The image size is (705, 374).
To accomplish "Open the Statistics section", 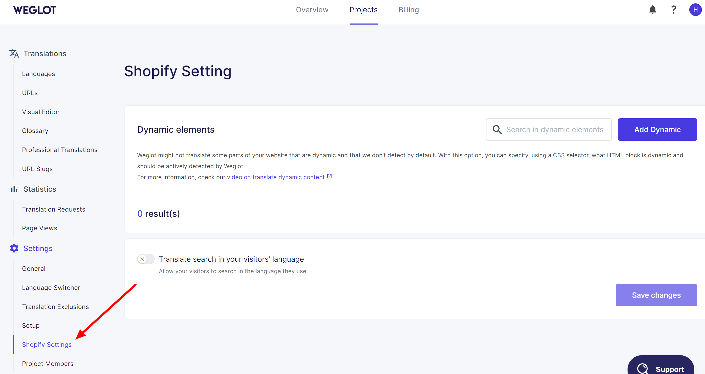I will (40, 189).
